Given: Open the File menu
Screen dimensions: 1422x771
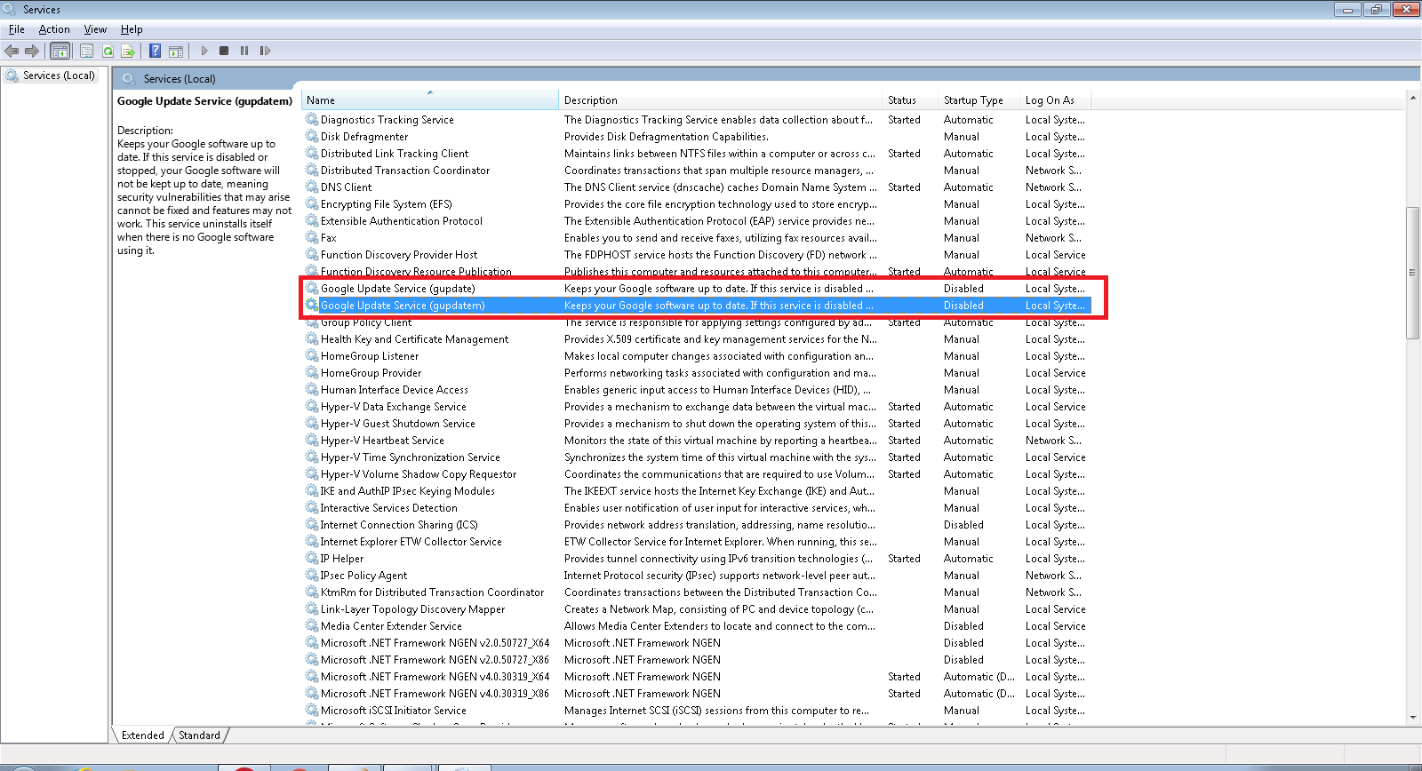Looking at the screenshot, I should pos(17,29).
